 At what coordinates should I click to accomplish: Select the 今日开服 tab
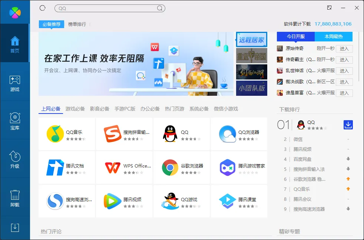click(296, 36)
